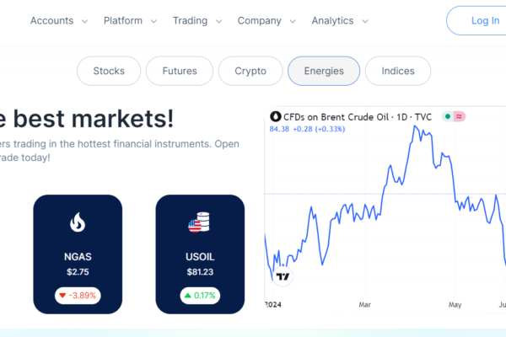
Task: Click the green market status dot
Action: click(x=448, y=116)
